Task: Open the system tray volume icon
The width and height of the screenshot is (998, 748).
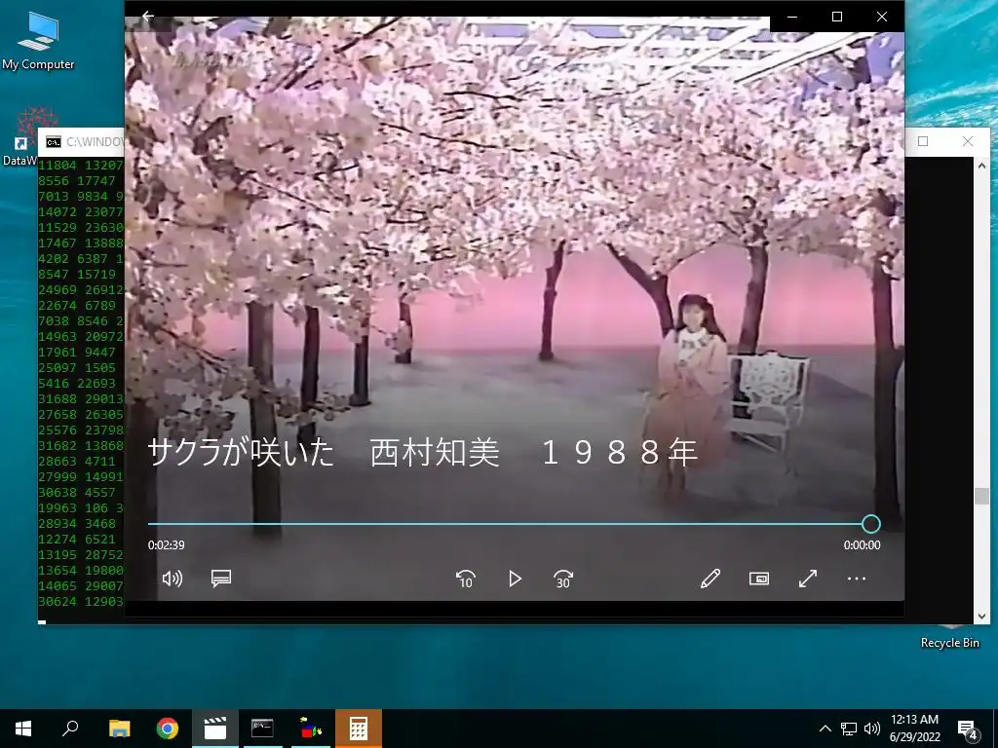Action: tap(872, 729)
